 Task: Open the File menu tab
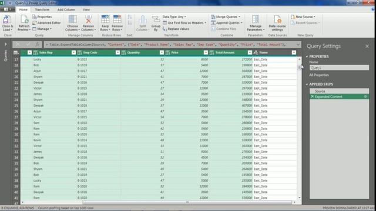click(x=7, y=9)
